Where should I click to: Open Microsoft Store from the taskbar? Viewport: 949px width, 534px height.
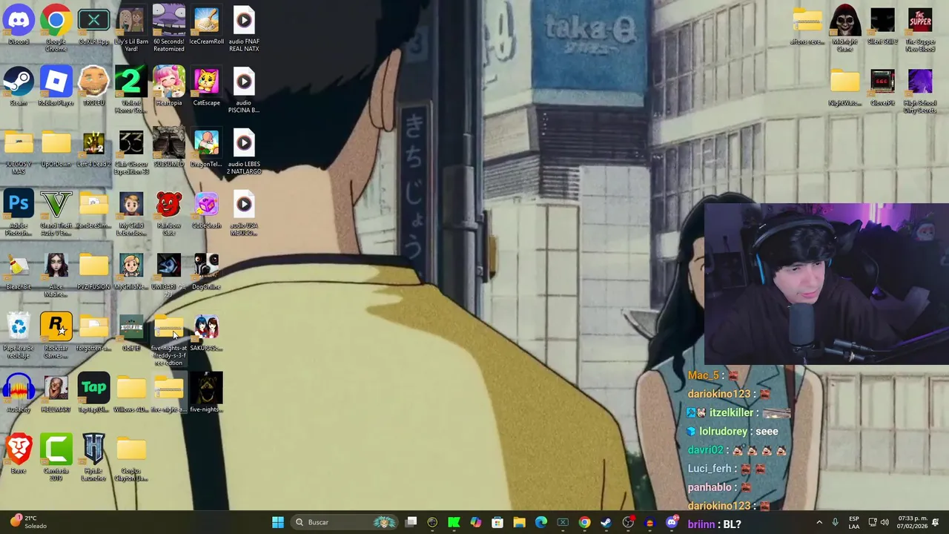tap(497, 522)
